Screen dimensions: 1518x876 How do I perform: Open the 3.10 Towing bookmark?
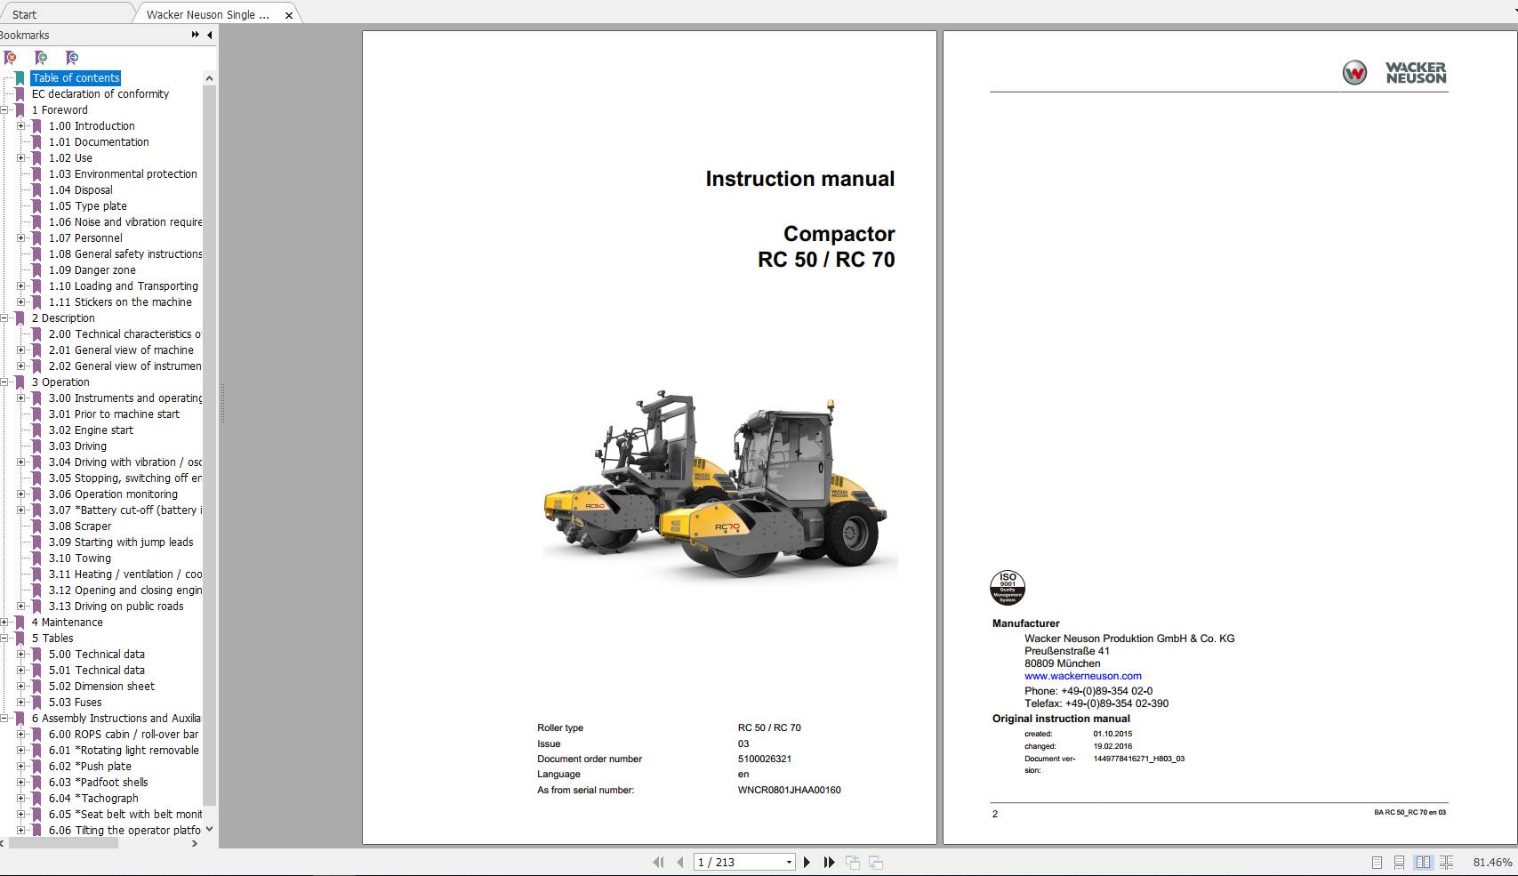click(80, 559)
